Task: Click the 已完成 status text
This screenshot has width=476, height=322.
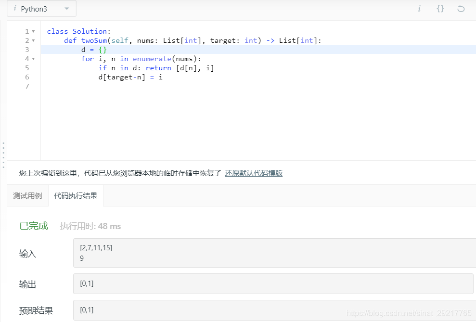Action: 33,226
